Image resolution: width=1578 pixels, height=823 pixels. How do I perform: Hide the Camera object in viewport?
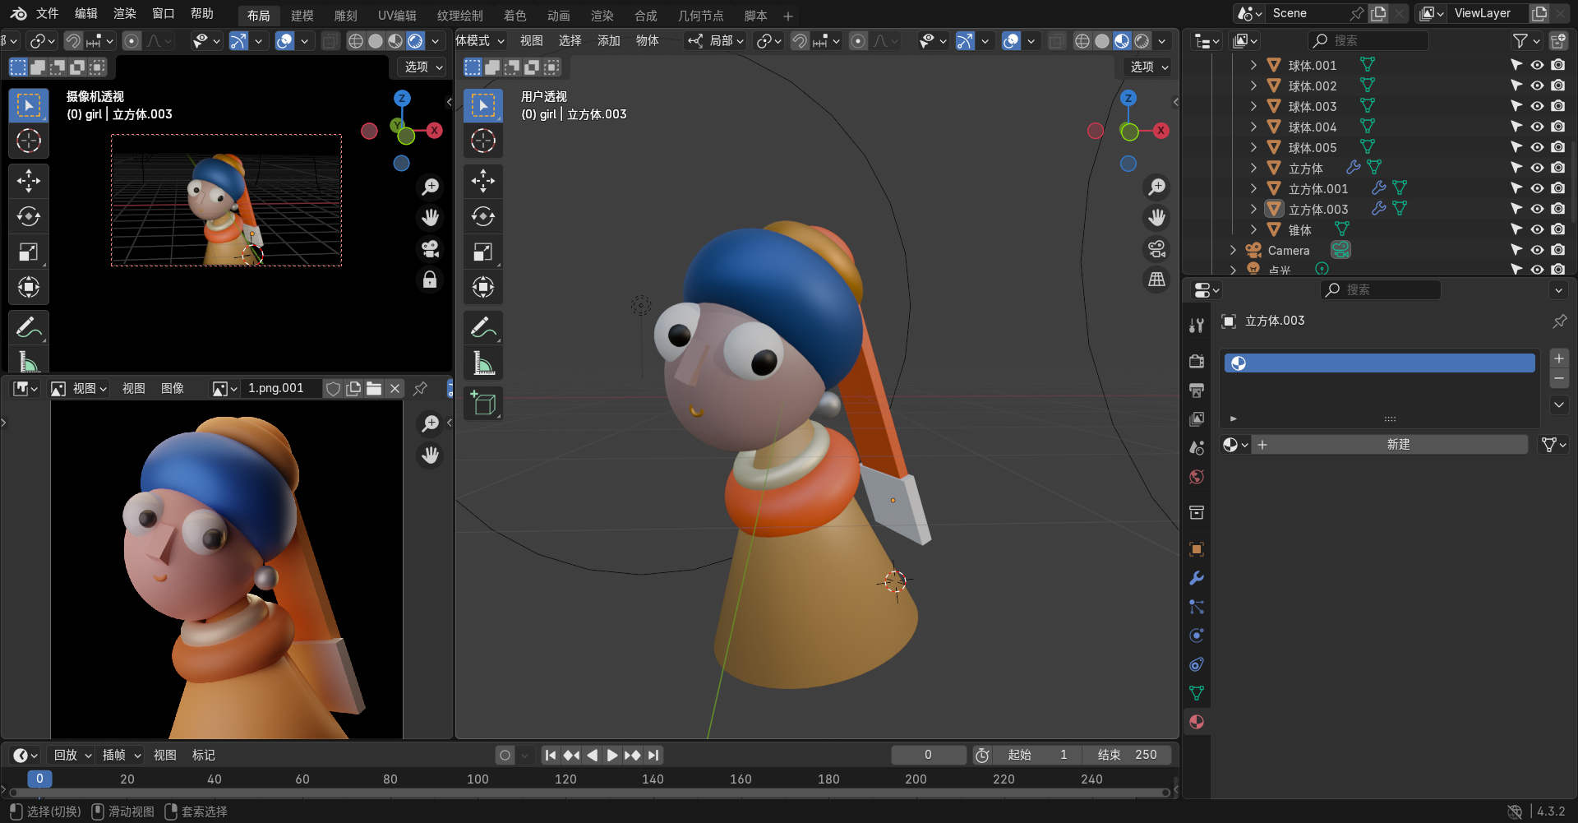[1537, 250]
